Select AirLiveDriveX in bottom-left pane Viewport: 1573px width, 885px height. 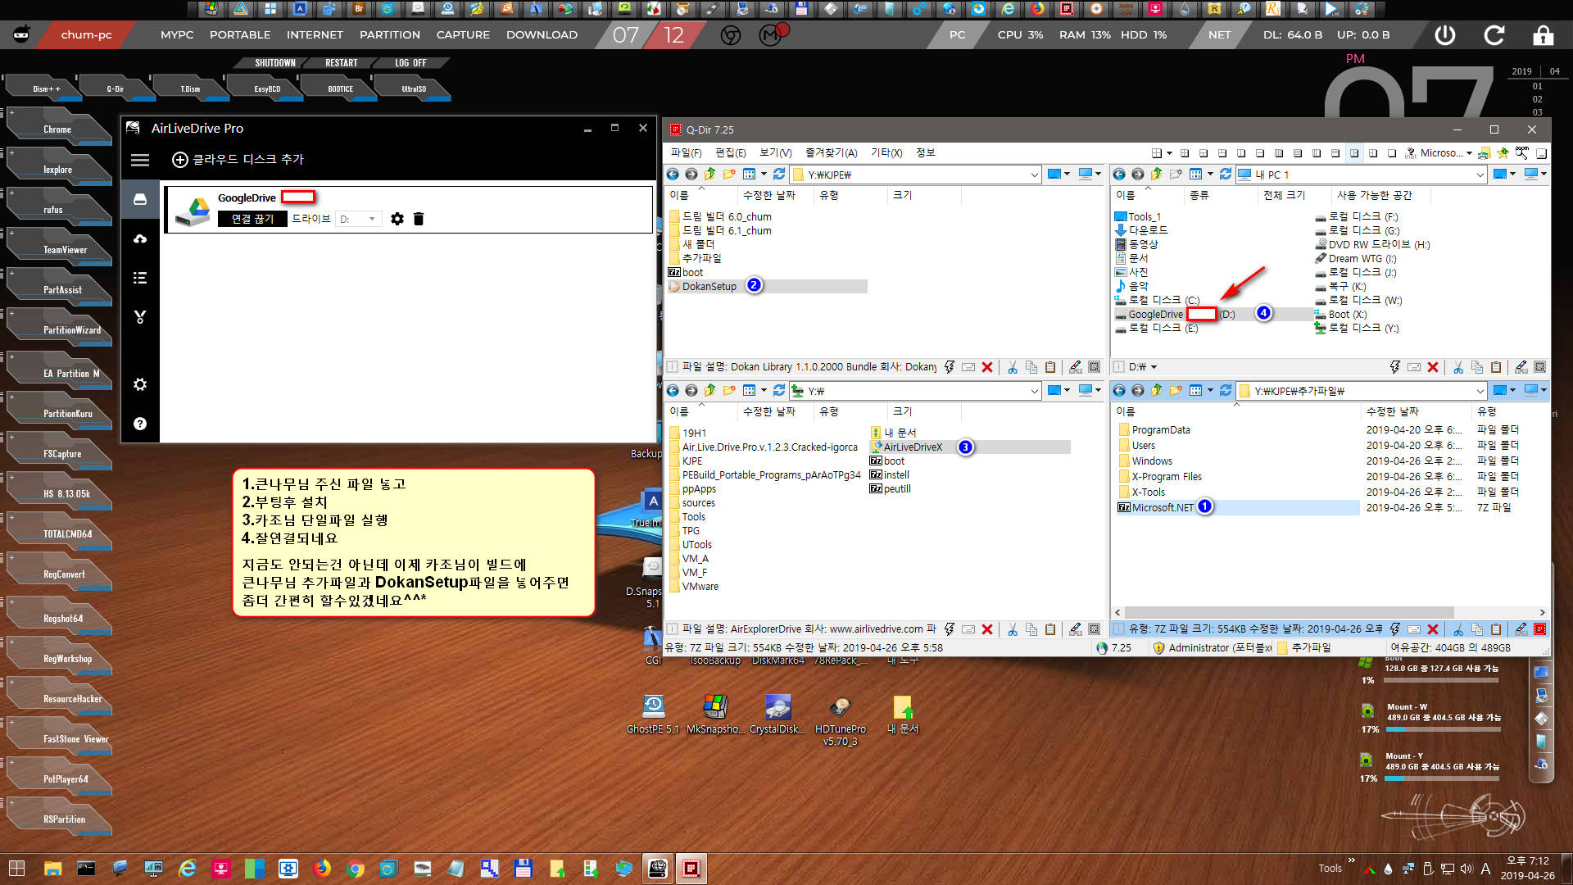913,447
